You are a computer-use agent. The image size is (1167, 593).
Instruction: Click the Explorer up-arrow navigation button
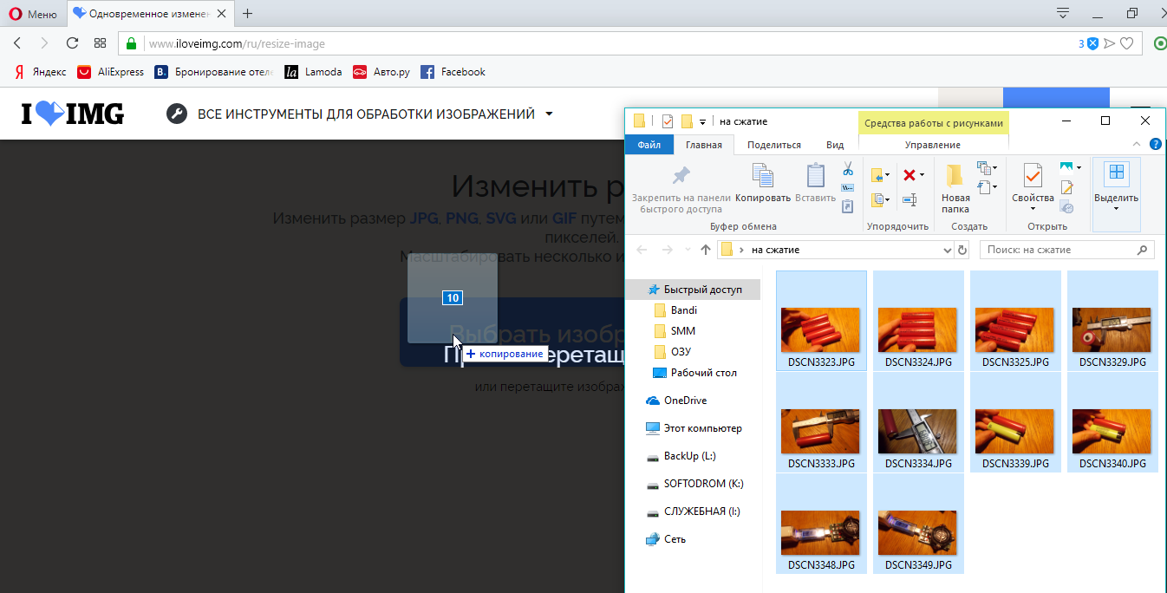point(706,250)
